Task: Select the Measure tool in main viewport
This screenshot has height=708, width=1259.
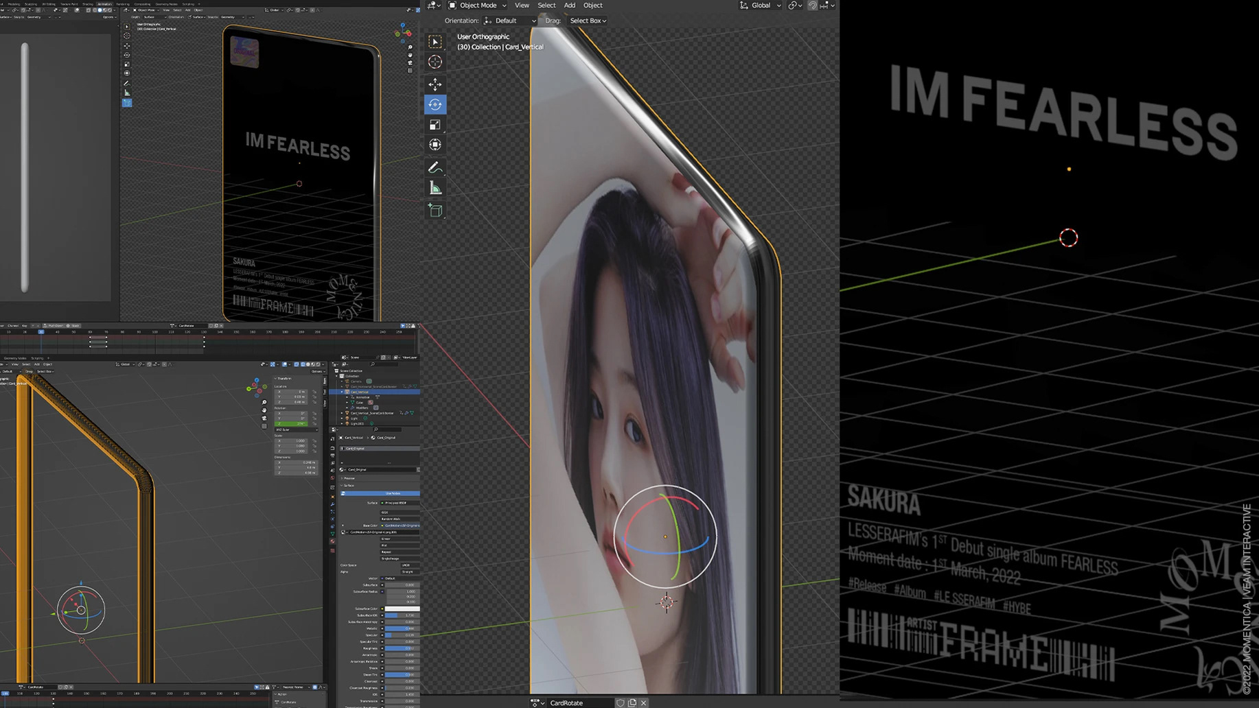Action: point(435,188)
